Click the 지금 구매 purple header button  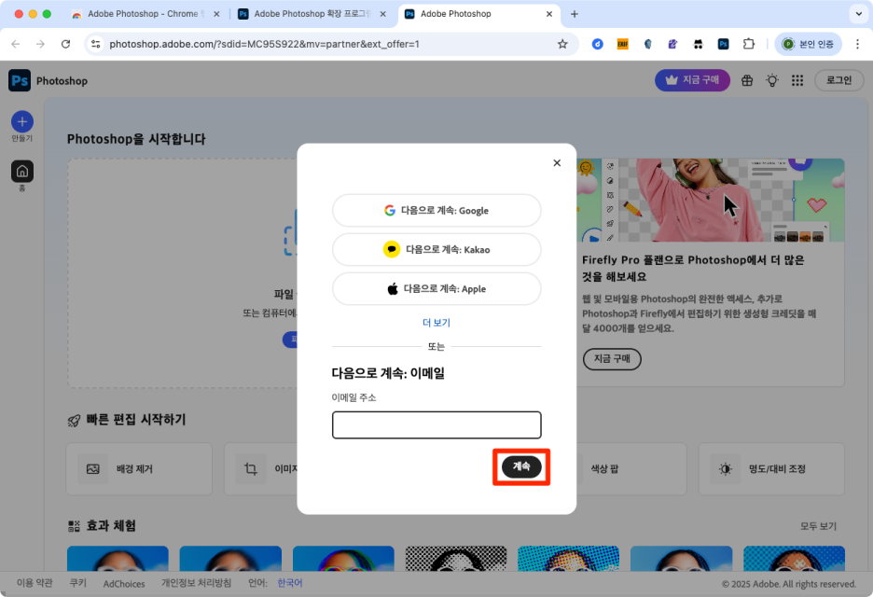[692, 80]
